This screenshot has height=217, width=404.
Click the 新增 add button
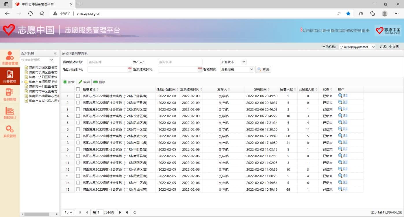click(69, 82)
